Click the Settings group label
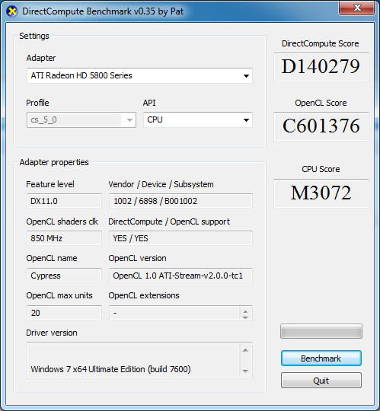This screenshot has width=380, height=411. (34, 36)
